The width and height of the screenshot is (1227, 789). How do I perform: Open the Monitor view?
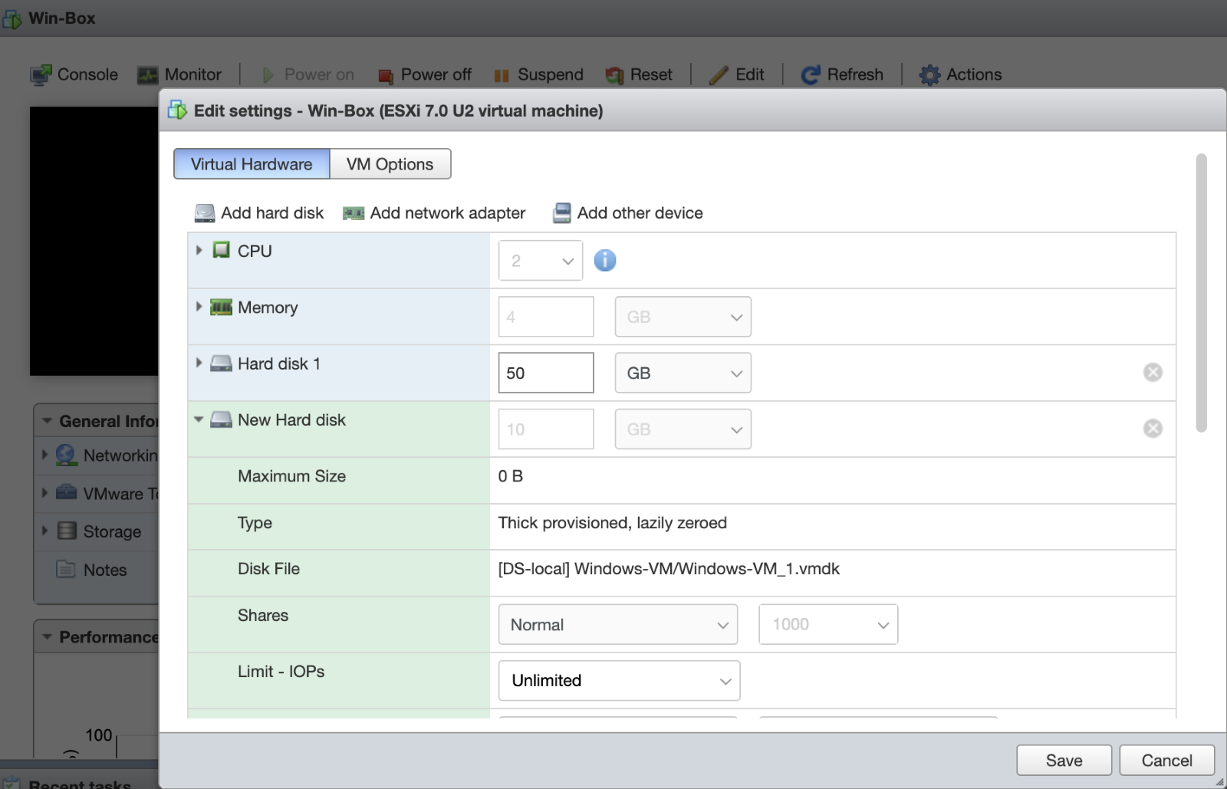point(179,74)
